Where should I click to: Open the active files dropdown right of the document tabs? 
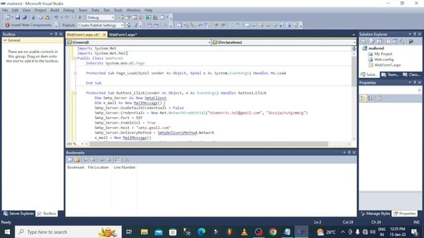(353, 35)
